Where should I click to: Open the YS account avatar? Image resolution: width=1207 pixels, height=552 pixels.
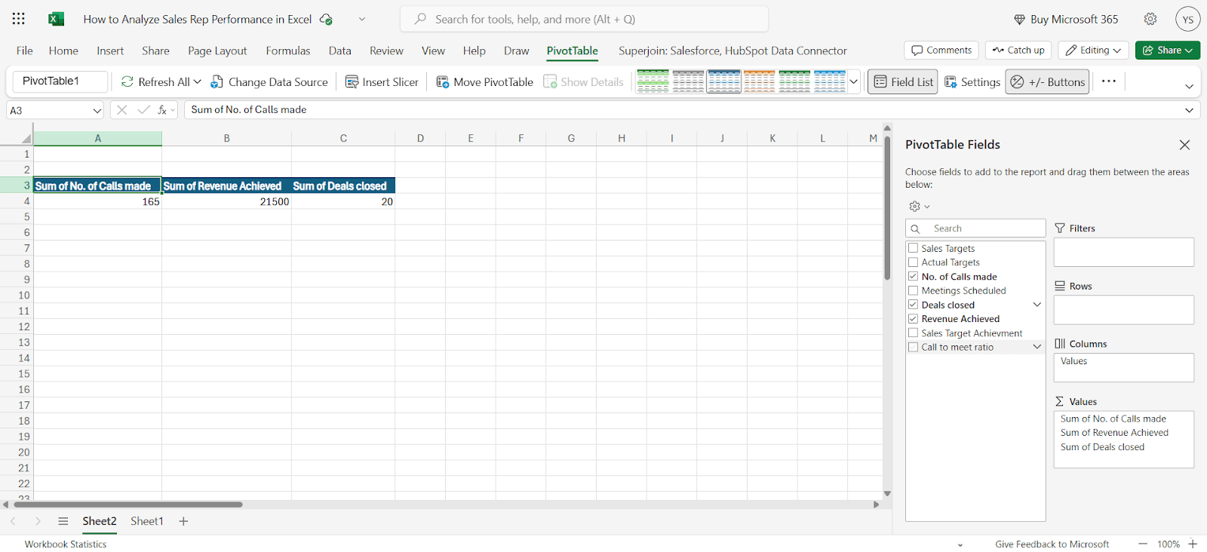(1187, 20)
